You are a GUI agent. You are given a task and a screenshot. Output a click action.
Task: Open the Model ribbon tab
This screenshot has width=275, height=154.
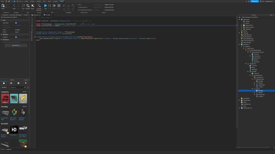coord(32,1)
